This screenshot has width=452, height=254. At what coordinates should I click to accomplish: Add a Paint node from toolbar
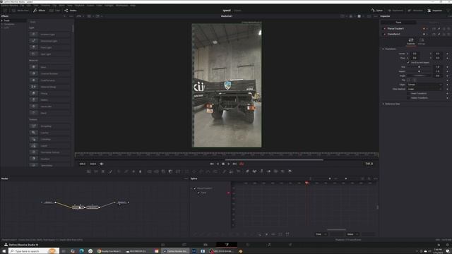pos(110,171)
